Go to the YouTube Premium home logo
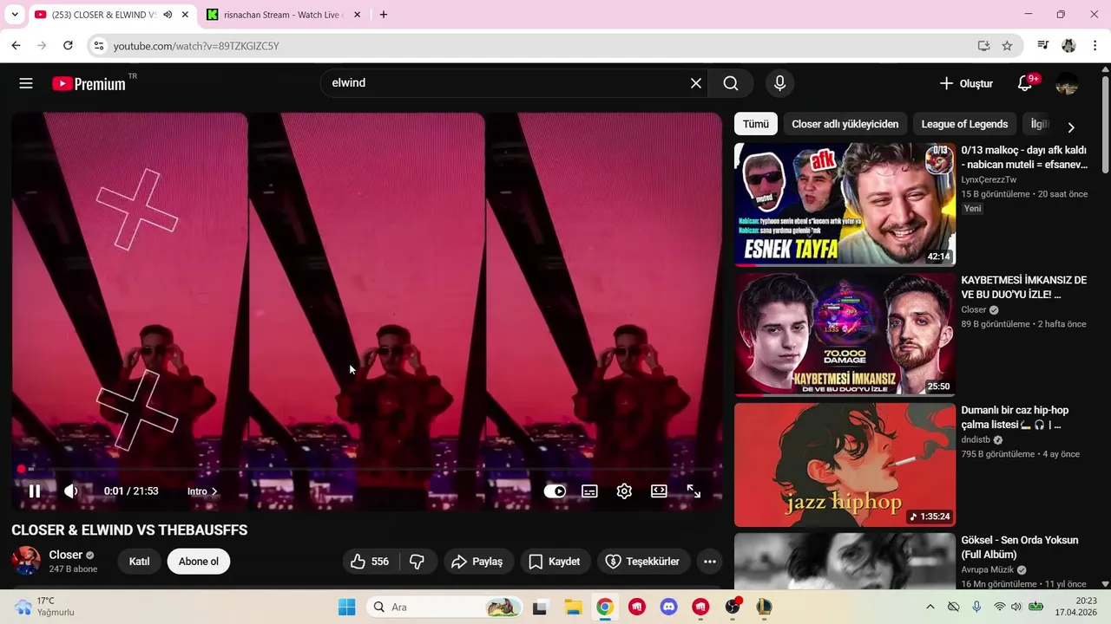Screen dimensions: 1111x624 point(89,83)
